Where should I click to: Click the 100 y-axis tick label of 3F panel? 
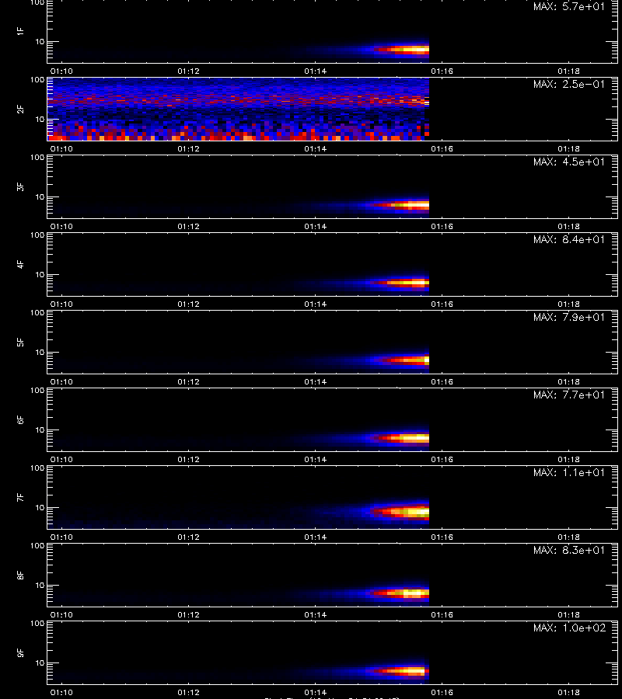(37, 158)
